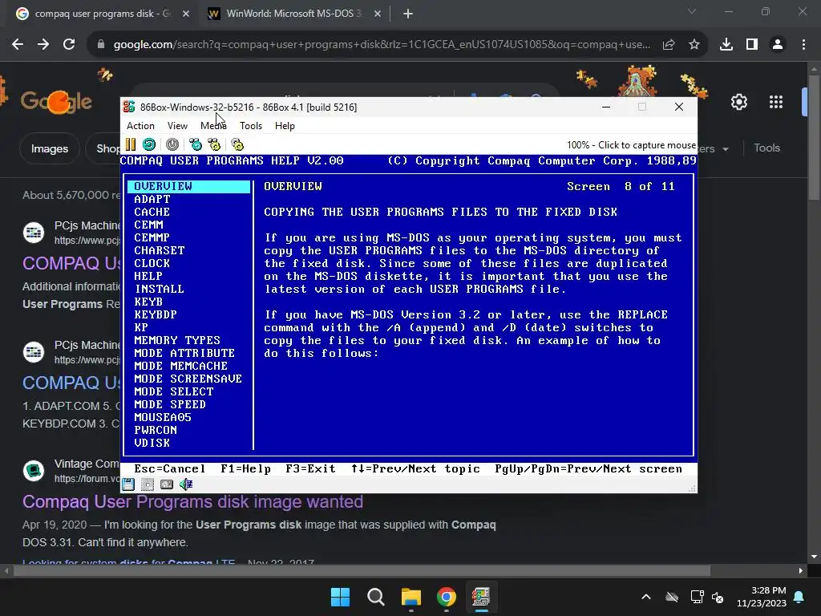Open Google settings gear on search page
821x616 pixels.
coord(738,102)
